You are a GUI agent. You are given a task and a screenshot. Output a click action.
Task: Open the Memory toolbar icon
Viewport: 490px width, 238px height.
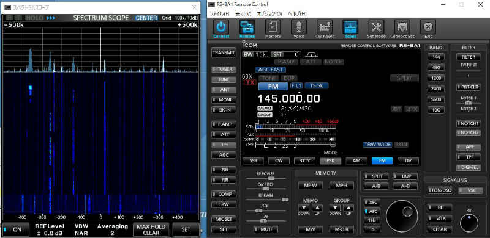273,27
